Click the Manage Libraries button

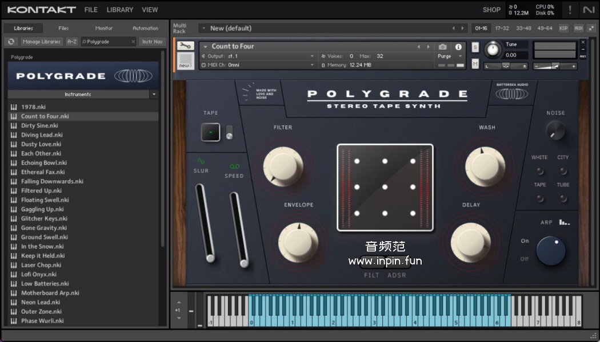(42, 42)
